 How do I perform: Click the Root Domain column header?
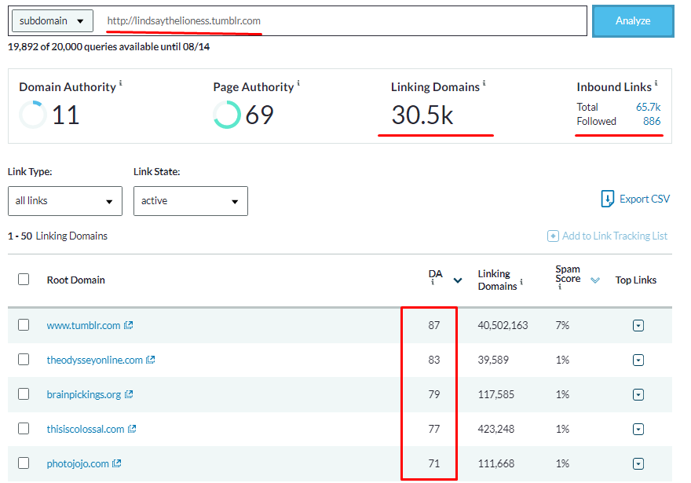point(76,280)
